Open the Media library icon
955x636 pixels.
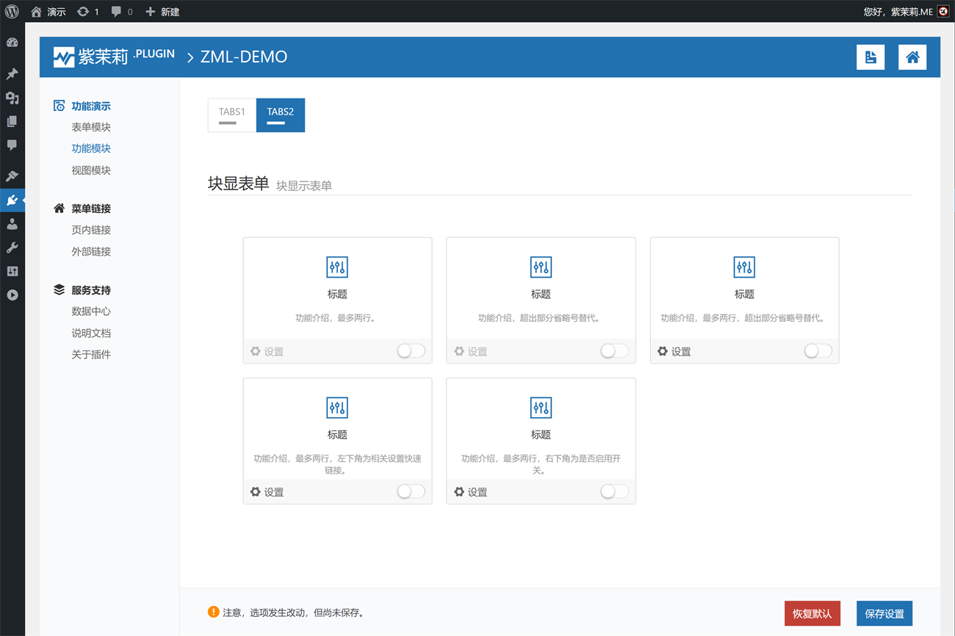point(12,98)
